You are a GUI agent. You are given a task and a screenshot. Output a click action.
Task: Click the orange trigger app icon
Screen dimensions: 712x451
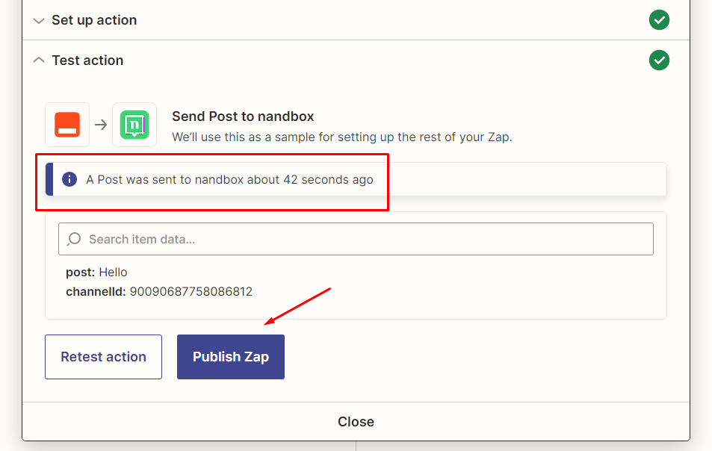[67, 125]
